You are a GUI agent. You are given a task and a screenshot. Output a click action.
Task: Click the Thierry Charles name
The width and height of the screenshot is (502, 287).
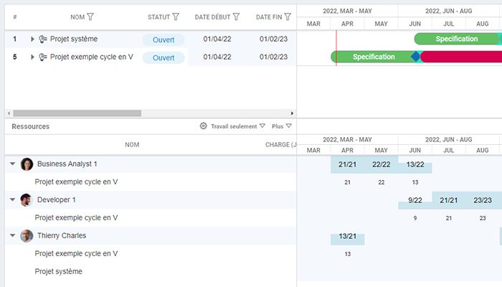[62, 235]
